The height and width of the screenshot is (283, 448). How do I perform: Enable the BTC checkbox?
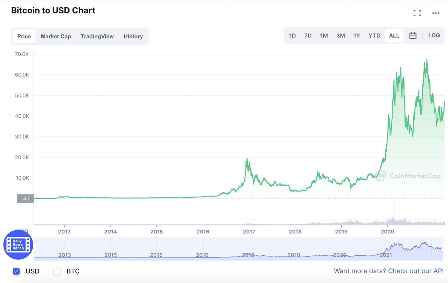[x=57, y=271]
